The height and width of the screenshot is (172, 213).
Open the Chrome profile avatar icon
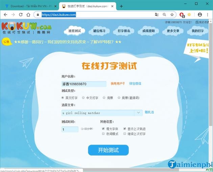tap(200, 15)
